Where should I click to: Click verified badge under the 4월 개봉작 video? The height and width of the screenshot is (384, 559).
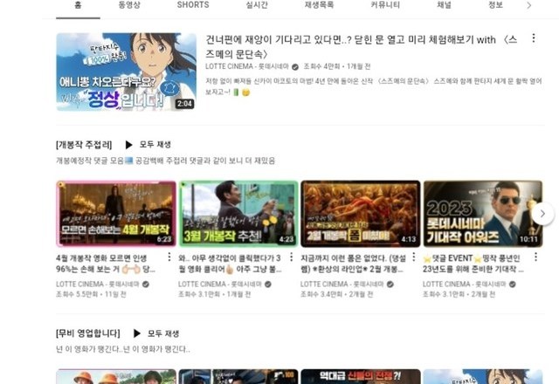click(x=145, y=285)
